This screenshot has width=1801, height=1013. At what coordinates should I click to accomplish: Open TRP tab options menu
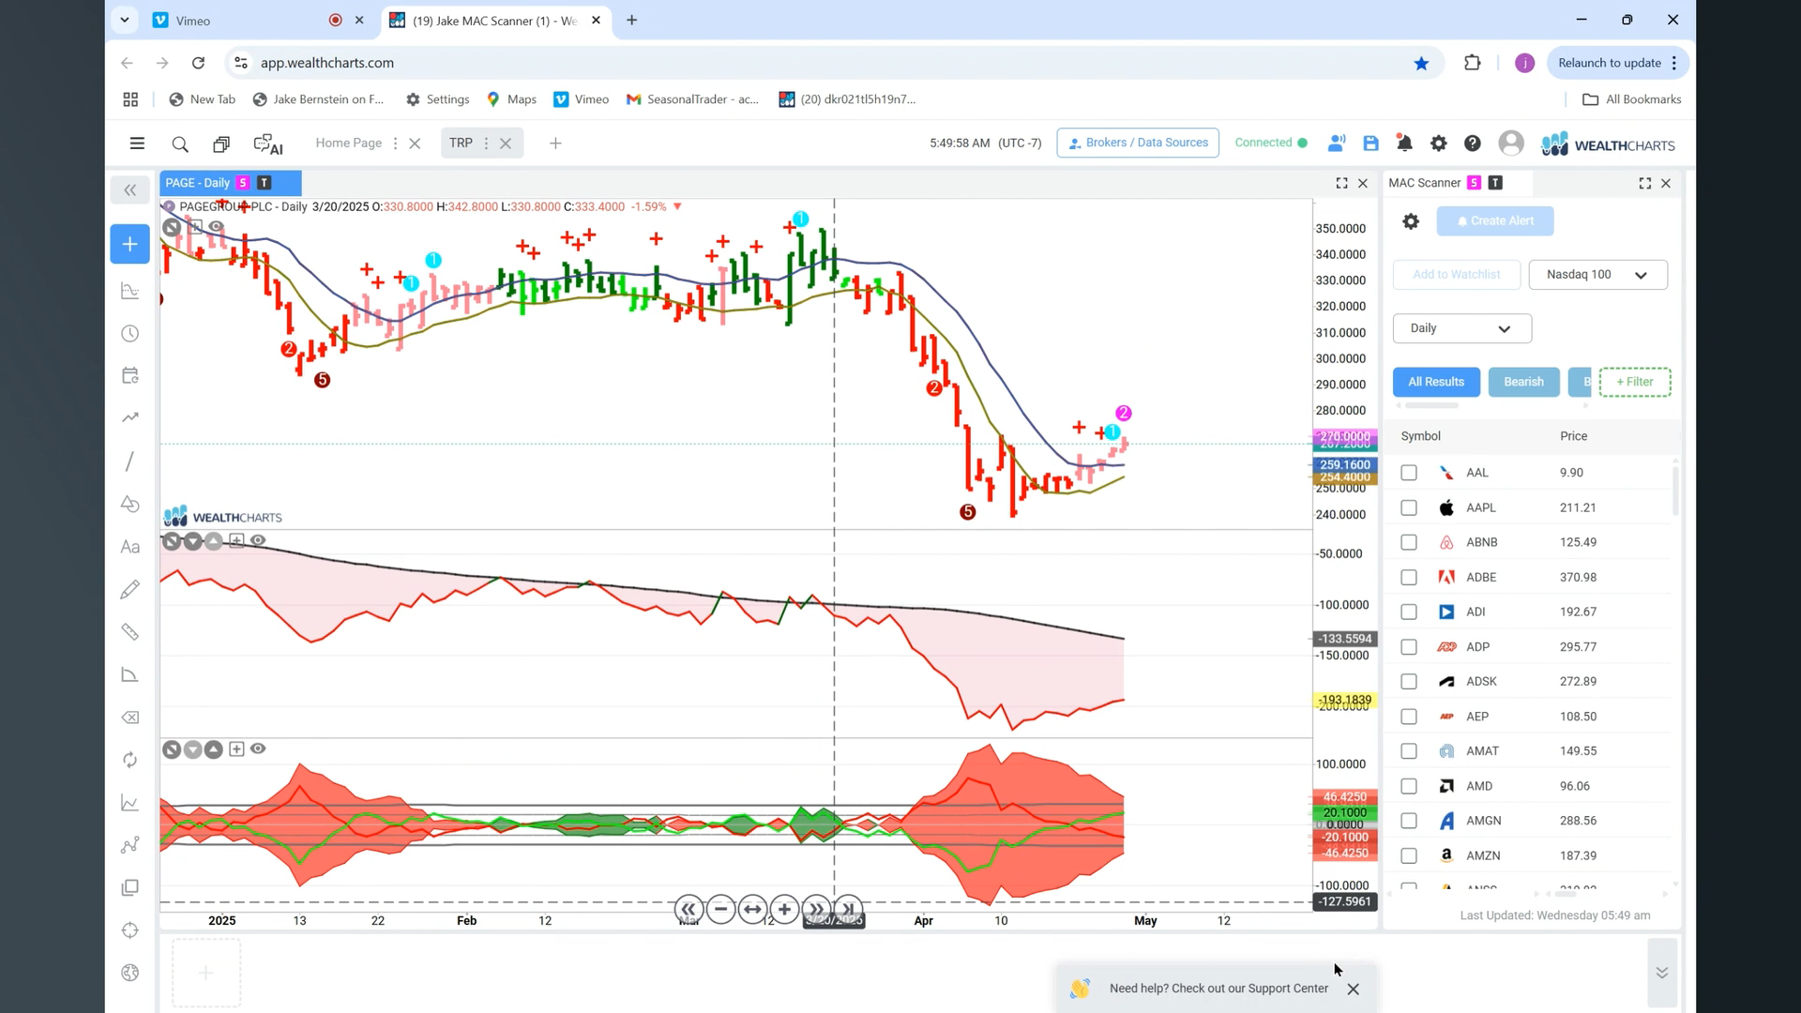coord(486,144)
